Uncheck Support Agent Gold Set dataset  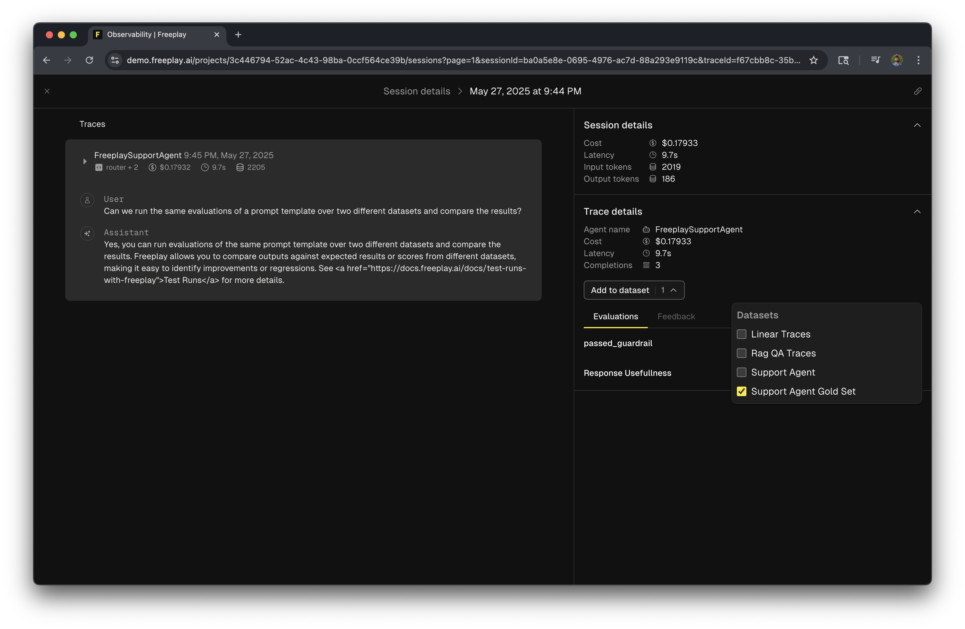(x=742, y=391)
